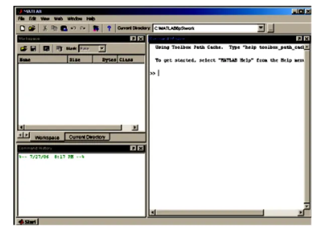Click the Undo arrow icon
This screenshot has width=312, height=231.
[x=73, y=28]
